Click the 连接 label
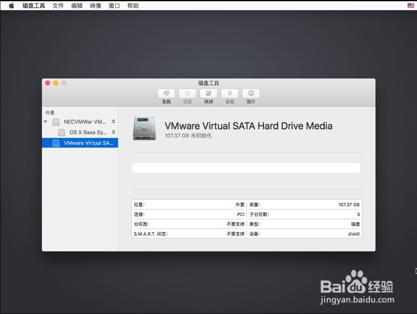The height and width of the screenshot is (314, 417). tap(139, 214)
